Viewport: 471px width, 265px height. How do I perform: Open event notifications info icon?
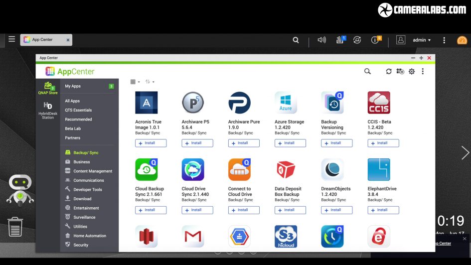coord(376,40)
